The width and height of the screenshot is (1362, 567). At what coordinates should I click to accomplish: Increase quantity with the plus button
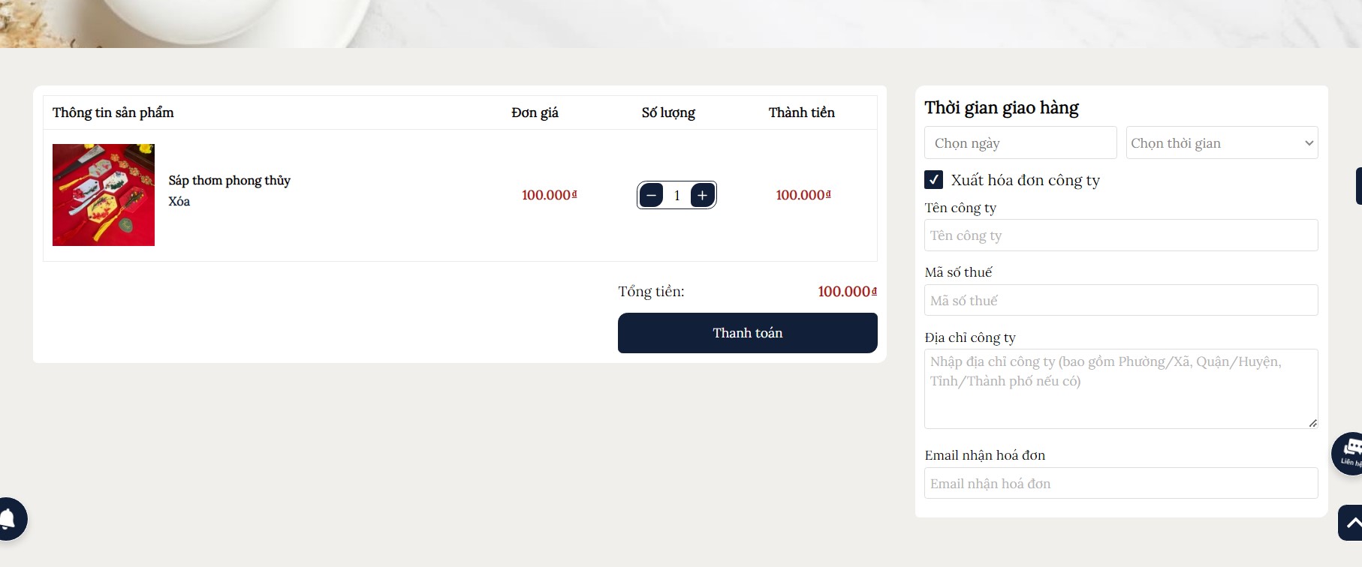coord(702,196)
